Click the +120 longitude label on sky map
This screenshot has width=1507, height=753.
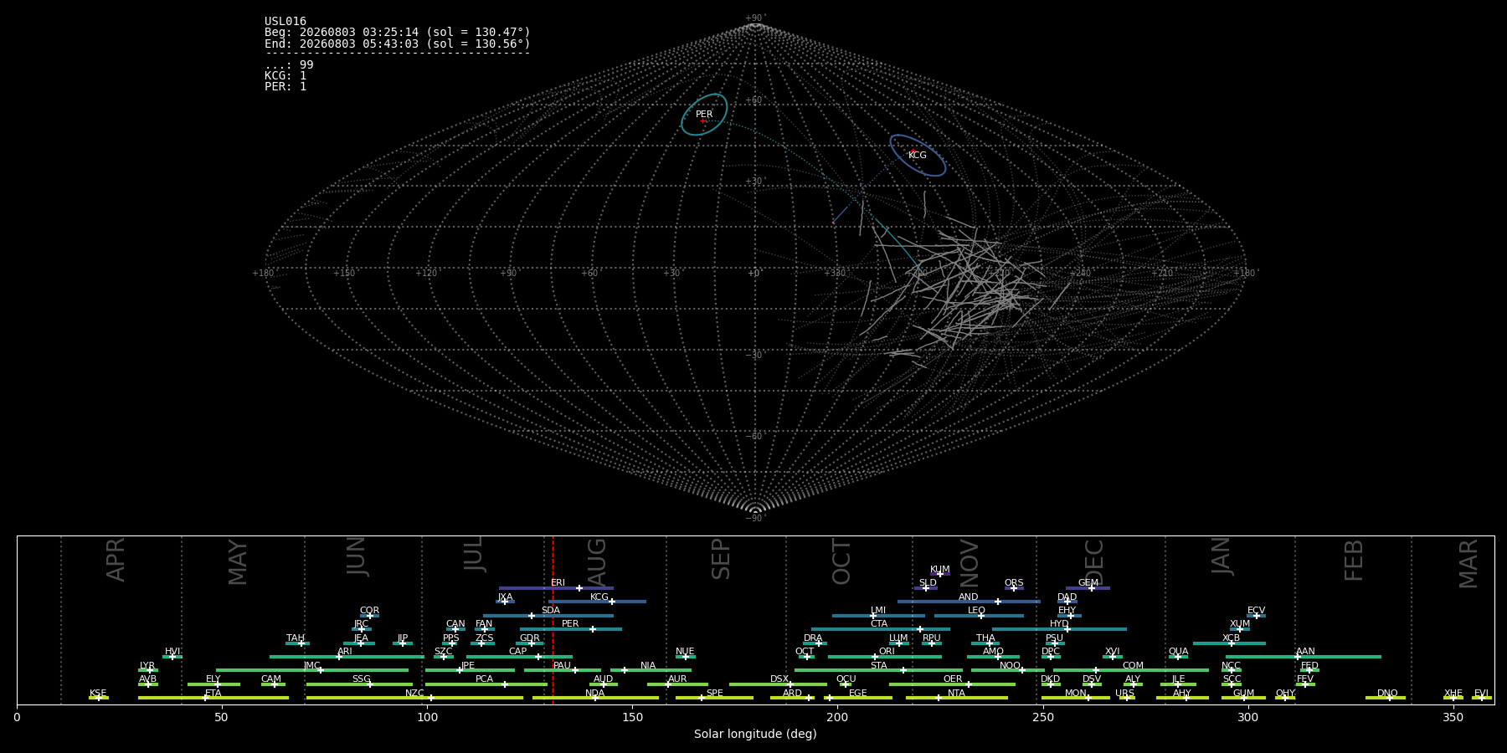click(x=426, y=274)
